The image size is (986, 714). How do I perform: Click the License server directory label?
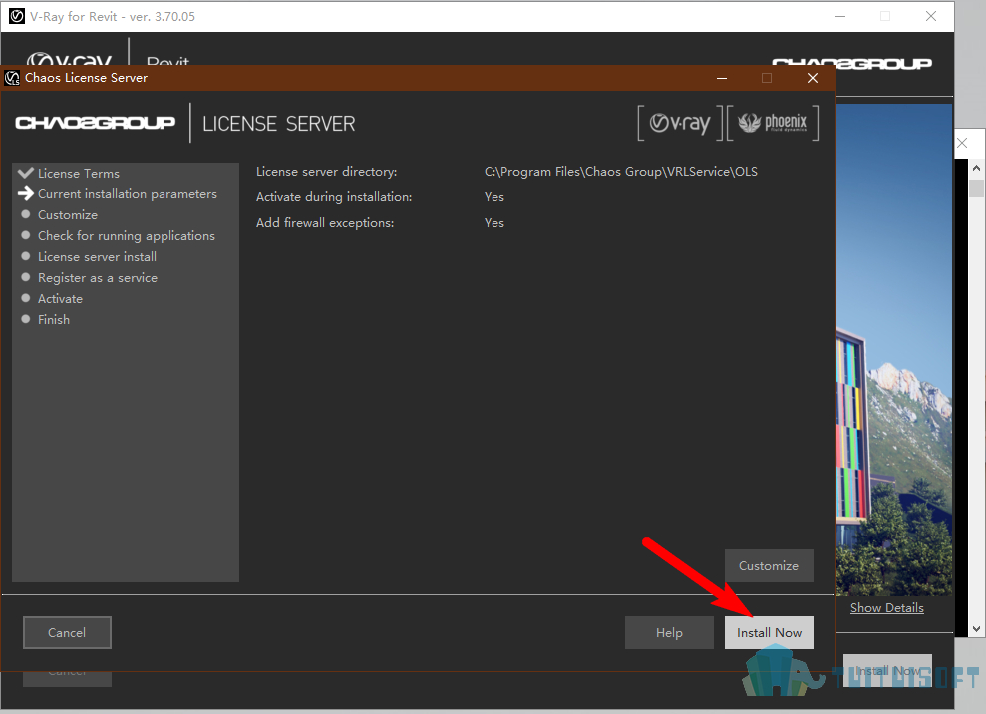coord(326,172)
